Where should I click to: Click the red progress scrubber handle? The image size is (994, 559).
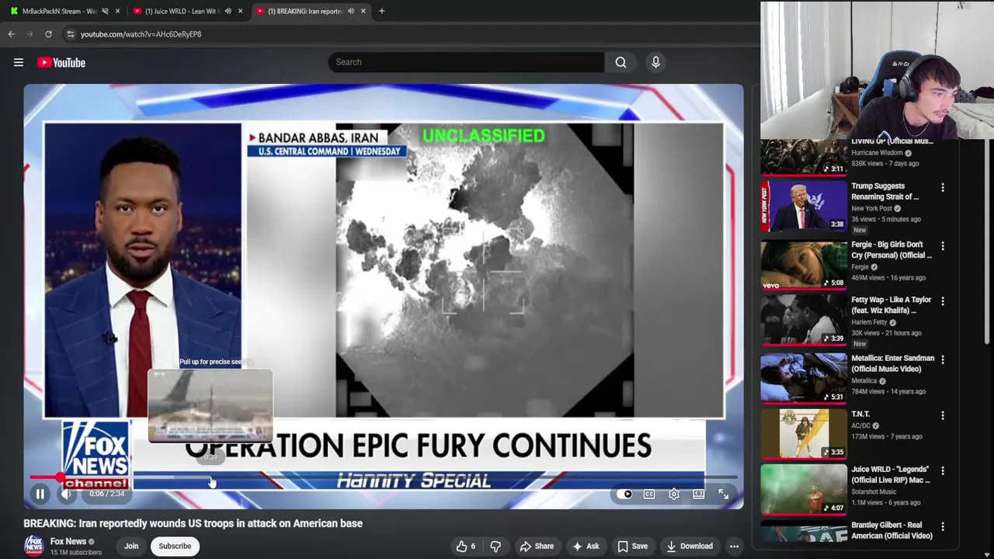coord(60,477)
